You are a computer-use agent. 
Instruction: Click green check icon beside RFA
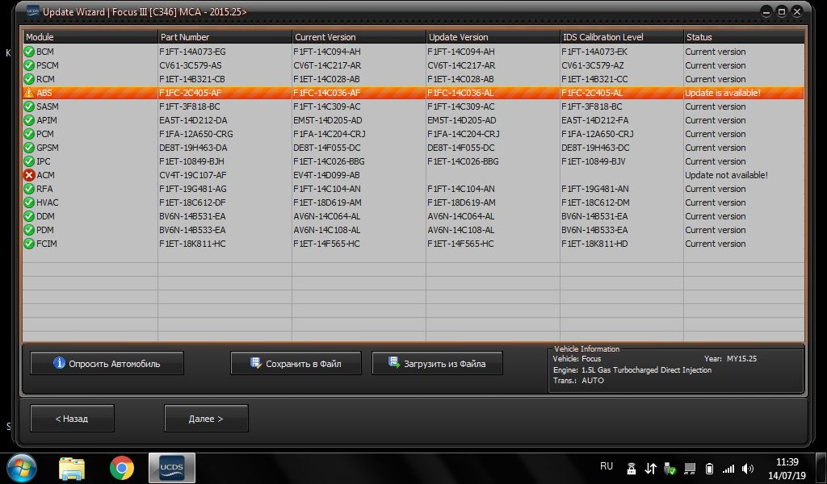29,189
